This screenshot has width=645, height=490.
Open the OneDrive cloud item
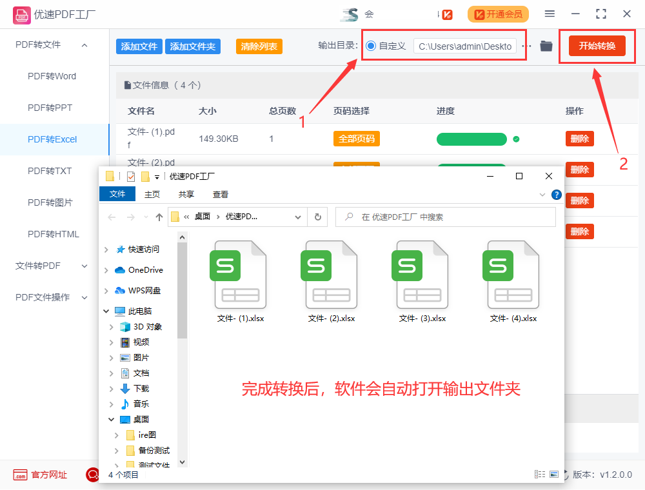[x=139, y=270]
